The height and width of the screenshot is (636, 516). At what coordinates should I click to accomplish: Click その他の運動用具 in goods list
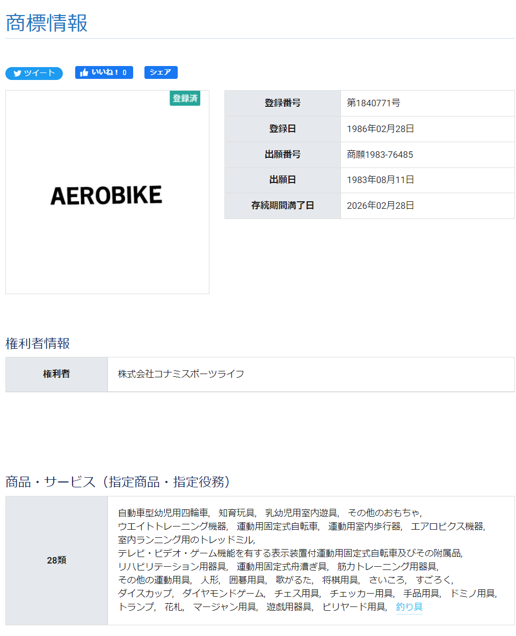pyautogui.click(x=154, y=580)
